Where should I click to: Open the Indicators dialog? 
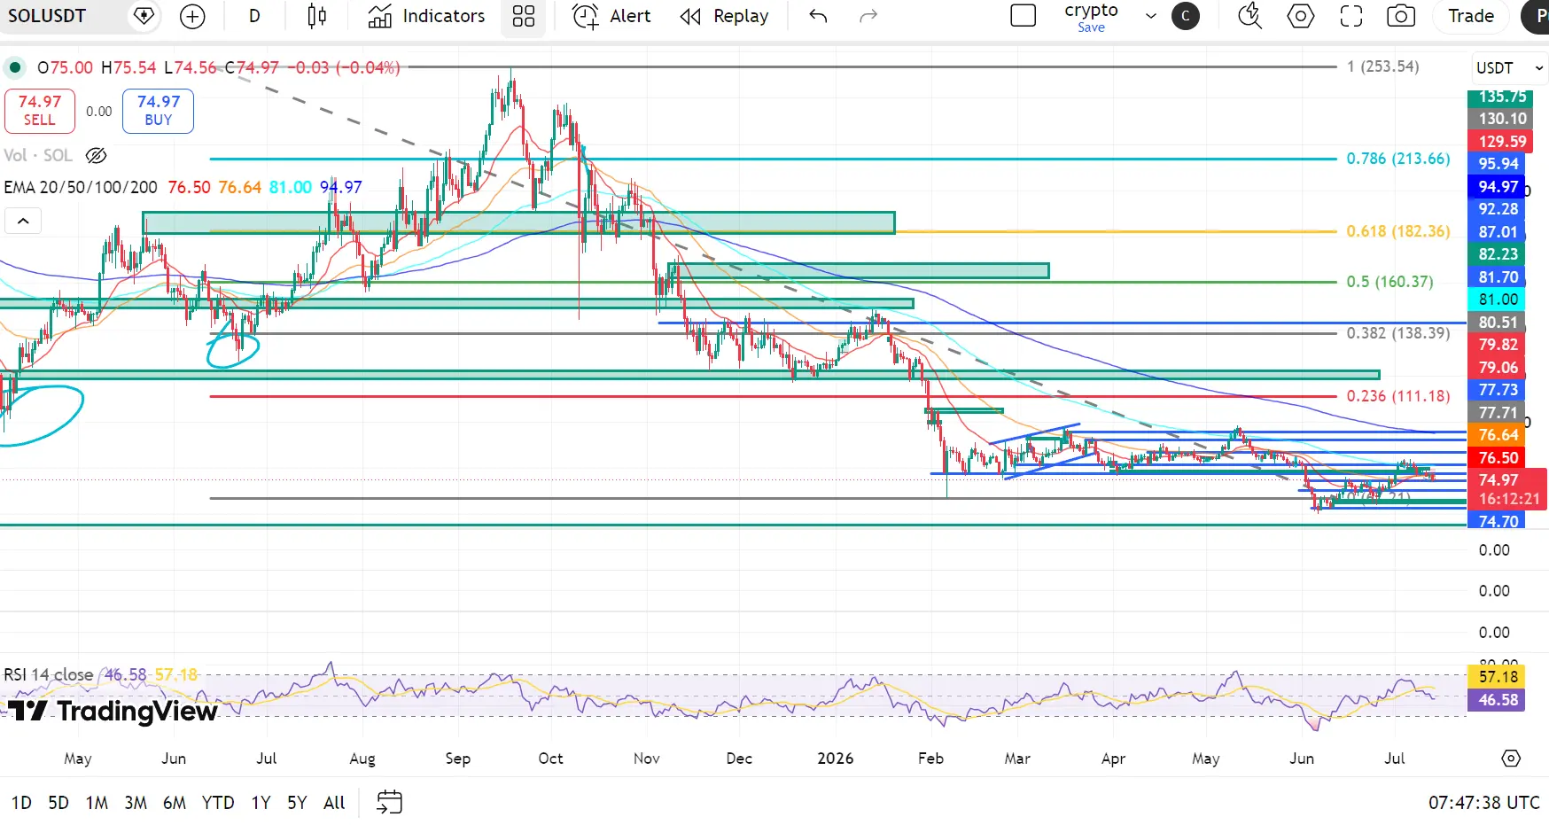pos(426,16)
